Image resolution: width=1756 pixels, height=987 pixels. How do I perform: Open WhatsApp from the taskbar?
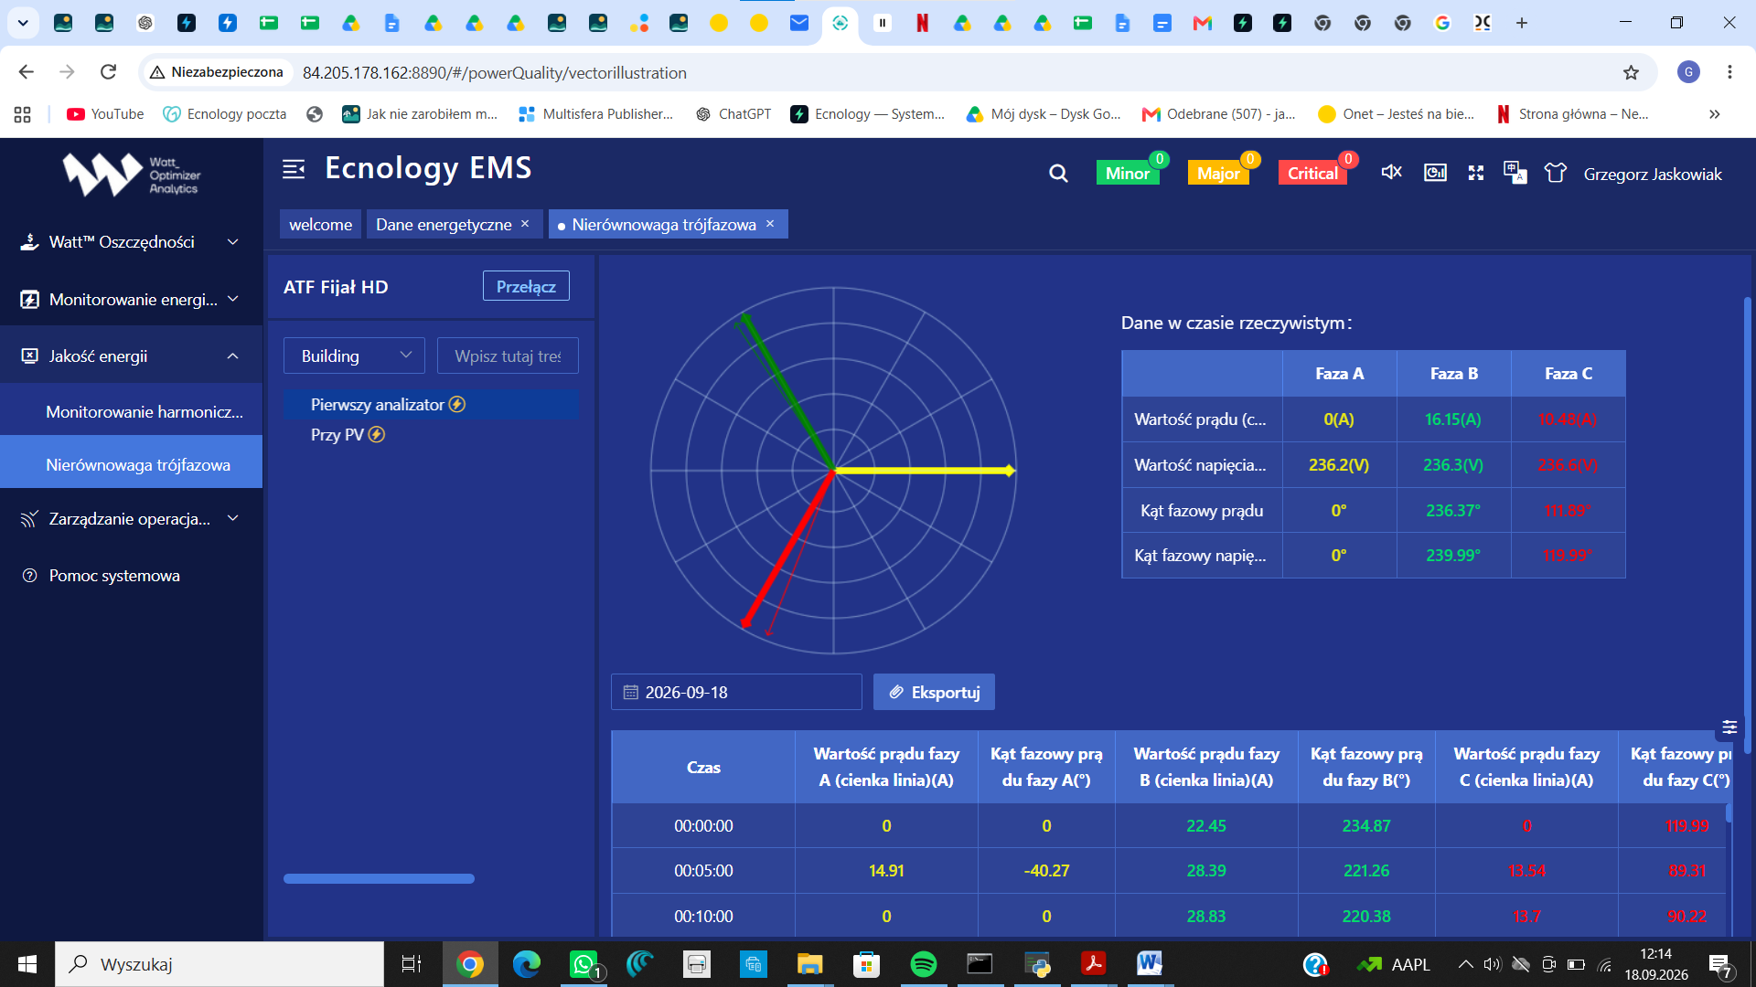click(584, 964)
